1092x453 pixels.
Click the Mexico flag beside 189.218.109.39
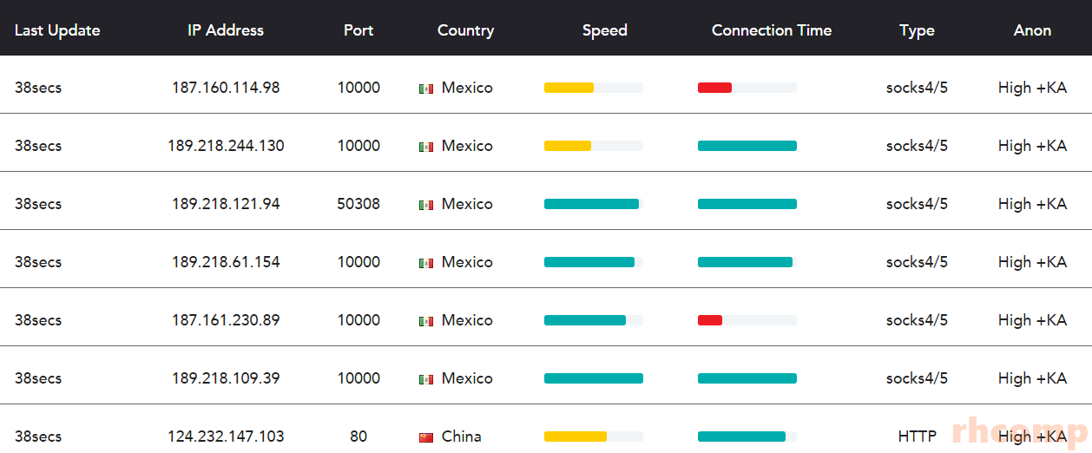pyautogui.click(x=425, y=379)
